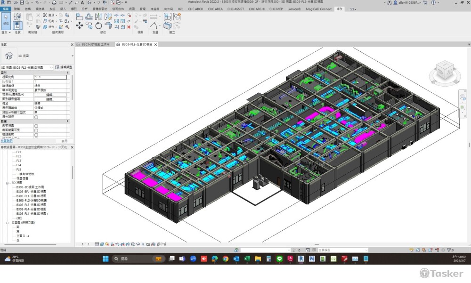Enable the 裁剪視圖 checkbox
The width and height of the screenshot is (471, 283).
pyautogui.click(x=36, y=126)
